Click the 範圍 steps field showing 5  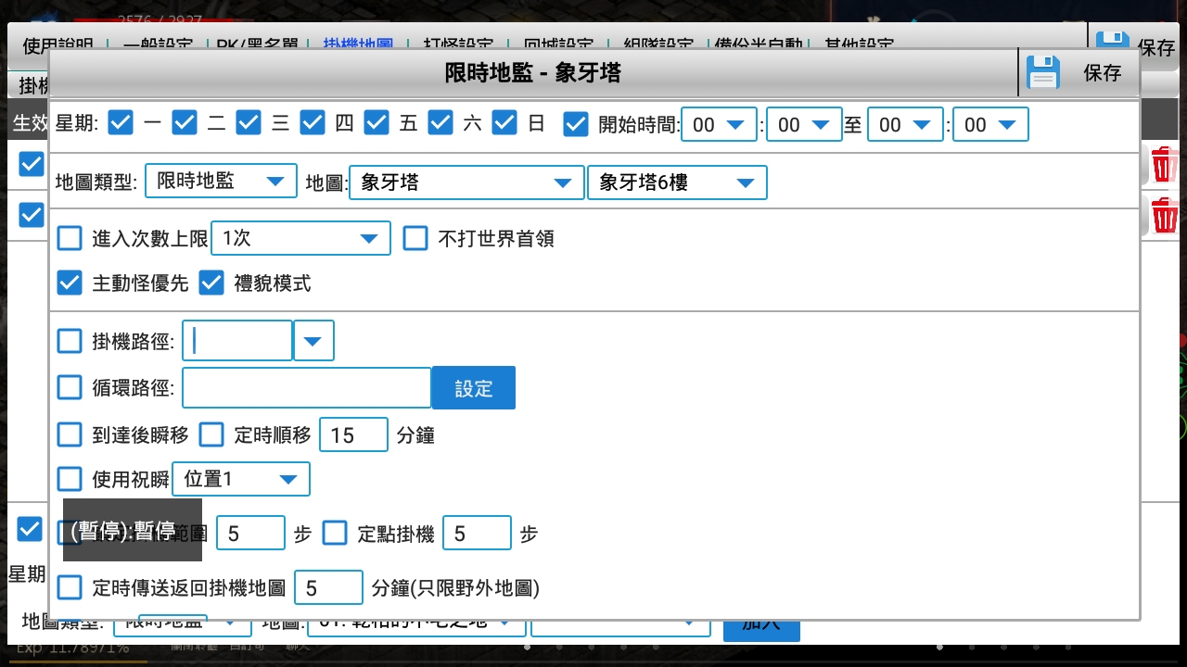pos(250,534)
